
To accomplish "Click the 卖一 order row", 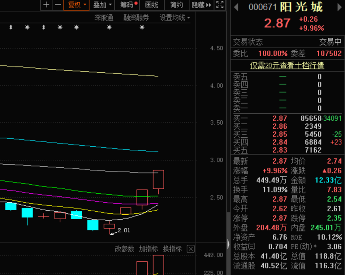I will click(x=287, y=108).
